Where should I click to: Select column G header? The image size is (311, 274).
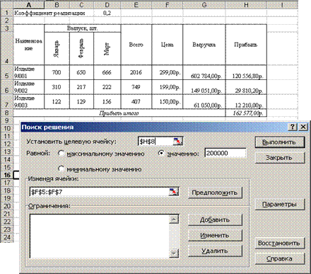point(204,5)
